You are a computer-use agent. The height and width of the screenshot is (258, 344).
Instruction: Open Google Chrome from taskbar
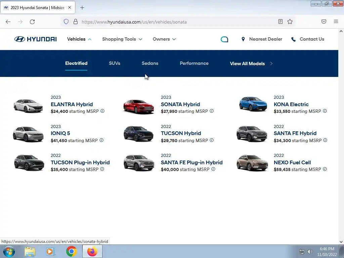[x=71, y=251]
